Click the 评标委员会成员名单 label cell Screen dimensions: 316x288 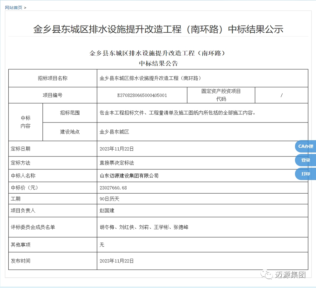(52, 227)
